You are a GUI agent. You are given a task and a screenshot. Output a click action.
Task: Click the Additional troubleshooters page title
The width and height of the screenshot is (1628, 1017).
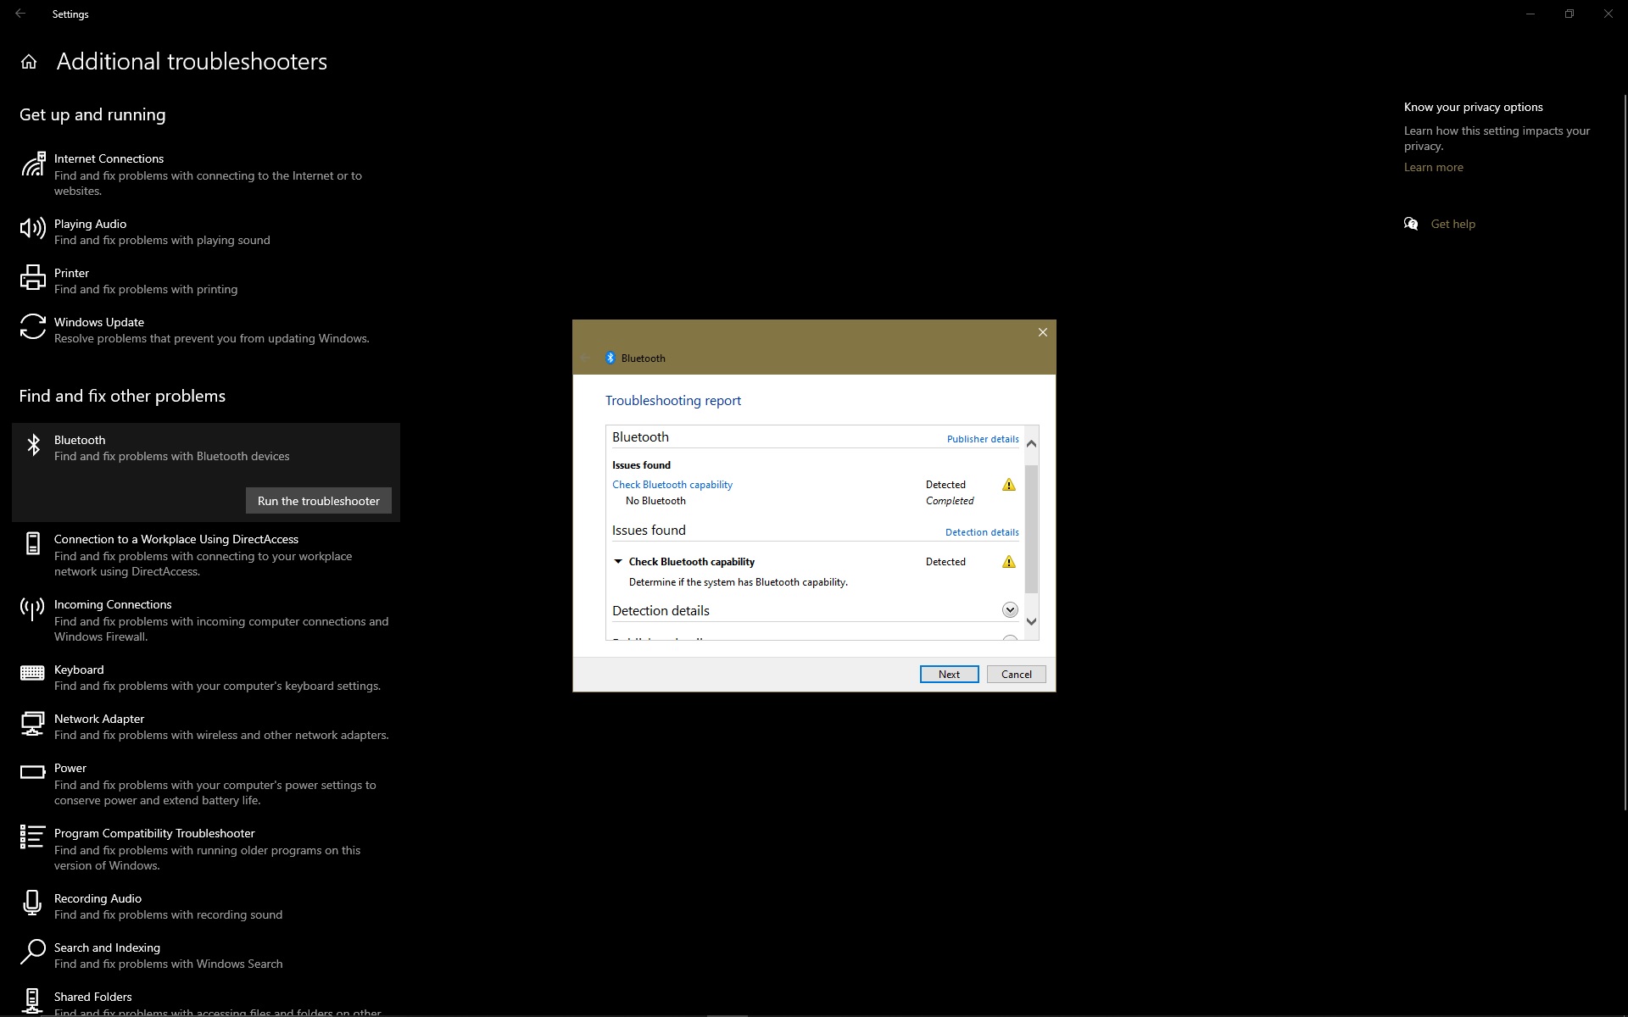[x=192, y=62]
